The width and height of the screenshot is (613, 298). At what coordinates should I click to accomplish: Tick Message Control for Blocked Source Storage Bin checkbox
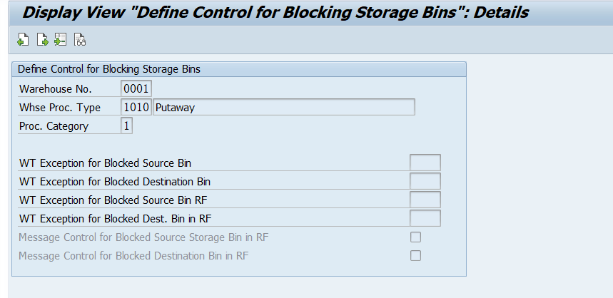[415, 237]
